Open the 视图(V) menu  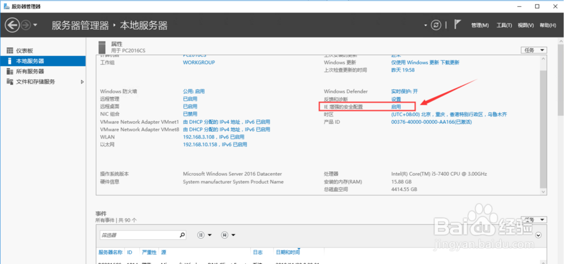pyautogui.click(x=525, y=25)
